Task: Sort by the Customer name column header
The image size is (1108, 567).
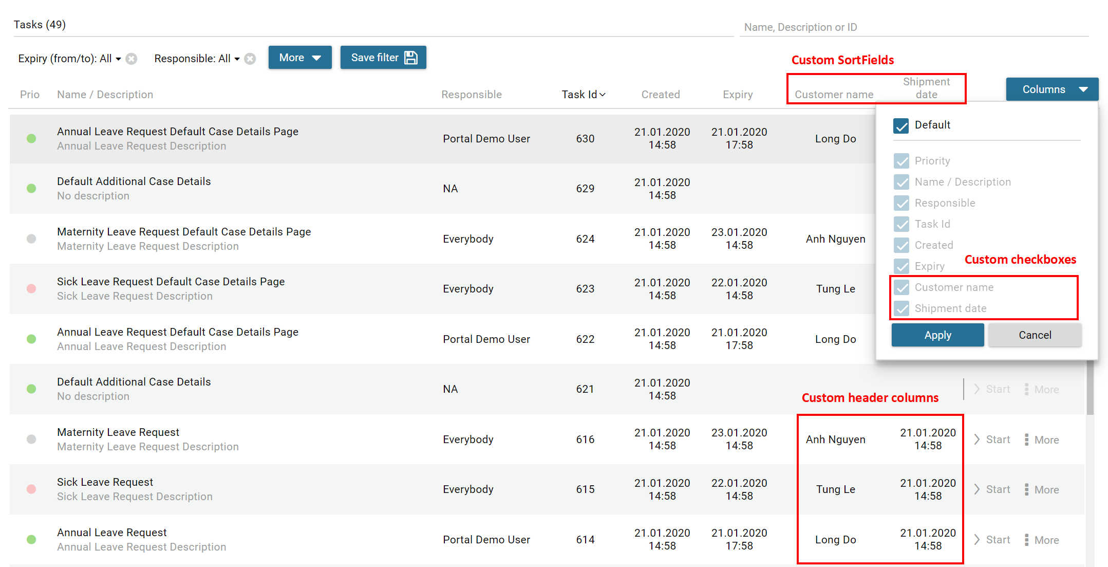Action: [x=834, y=95]
